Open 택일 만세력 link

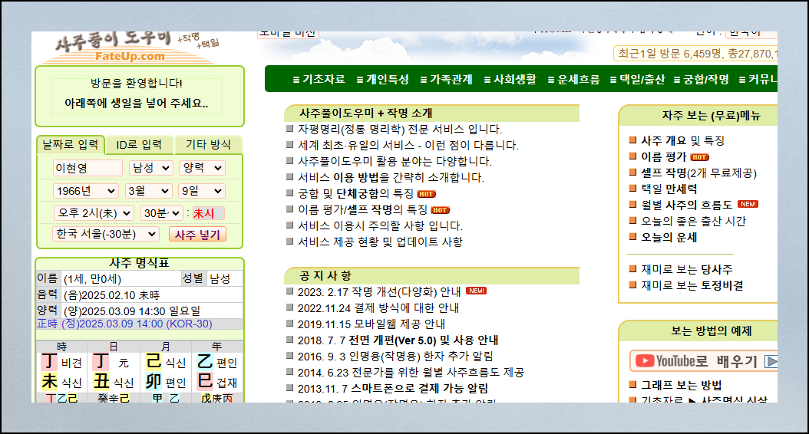tap(669, 189)
